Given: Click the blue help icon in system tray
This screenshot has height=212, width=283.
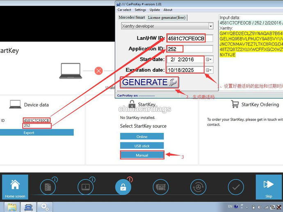Looking at the screenshot, I should 236,206.
